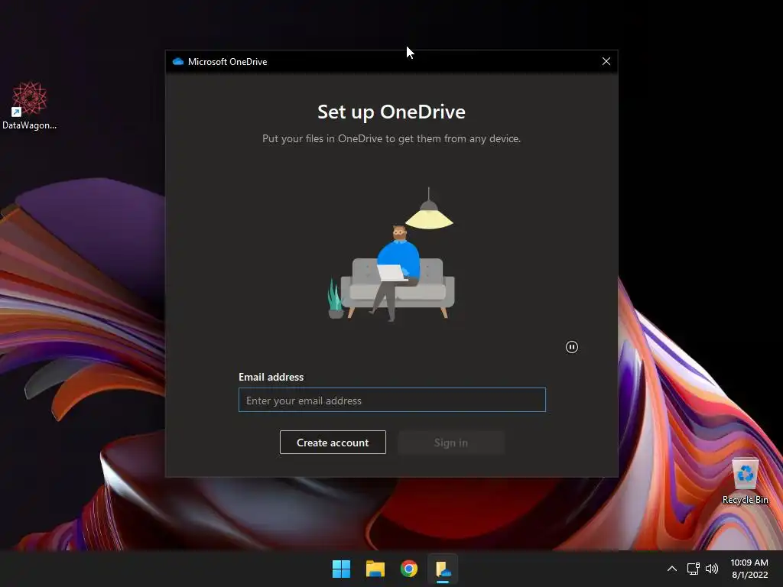Open the volume control in the tray
This screenshot has width=783, height=587.
pos(712,569)
